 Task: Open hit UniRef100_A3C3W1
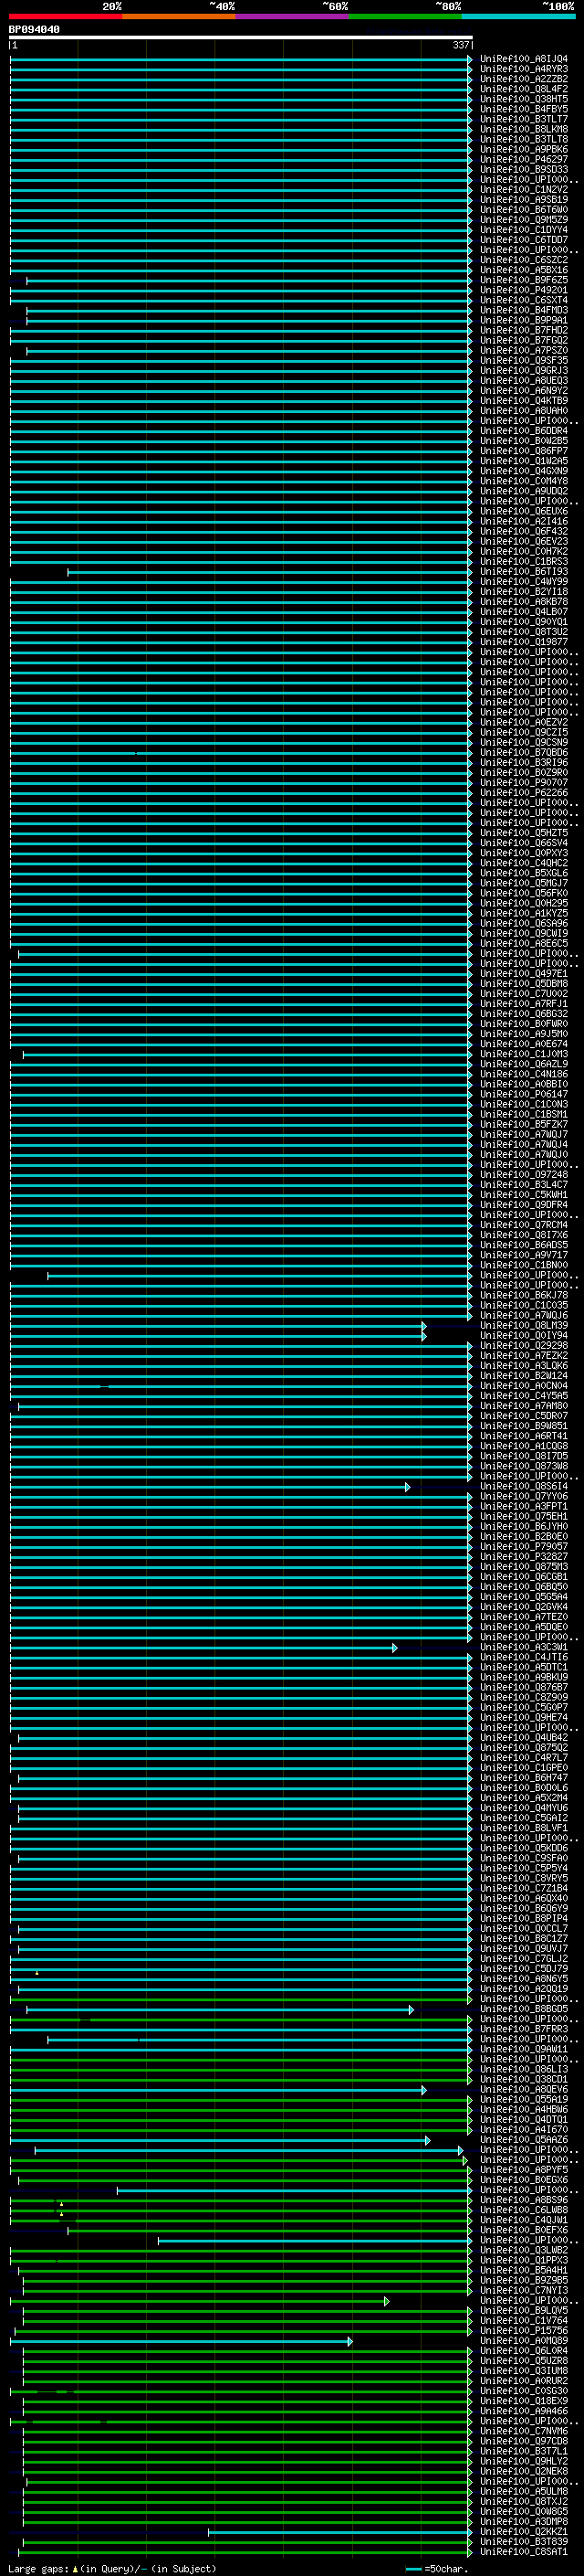pyautogui.click(x=524, y=1648)
